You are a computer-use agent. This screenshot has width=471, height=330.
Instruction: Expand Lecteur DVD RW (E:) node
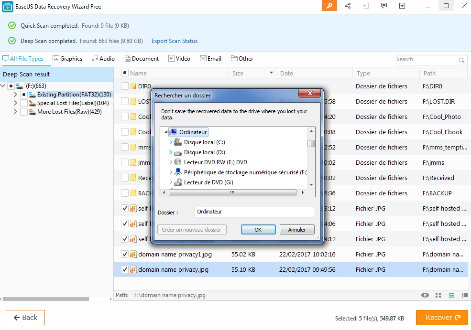(x=171, y=162)
